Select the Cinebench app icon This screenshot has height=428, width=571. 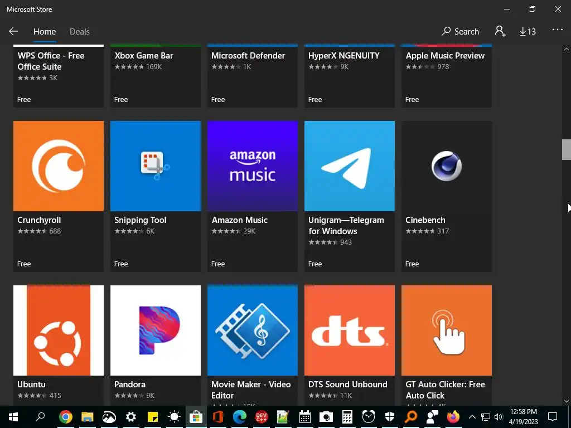[447, 166]
